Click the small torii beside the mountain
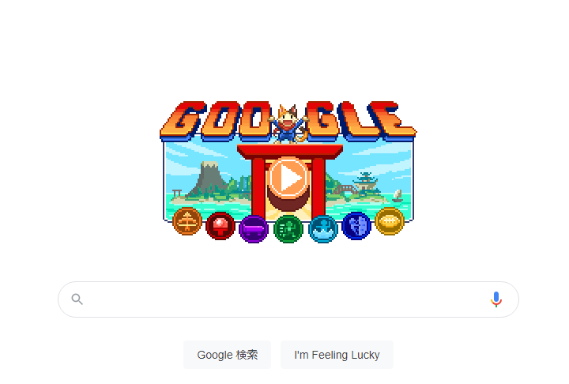 coord(177,193)
